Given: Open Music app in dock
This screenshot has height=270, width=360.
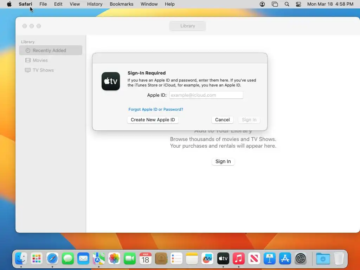Looking at the screenshot, I should [239, 258].
